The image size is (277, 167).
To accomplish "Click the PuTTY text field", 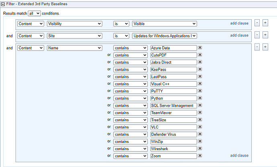I will (x=174, y=91).
